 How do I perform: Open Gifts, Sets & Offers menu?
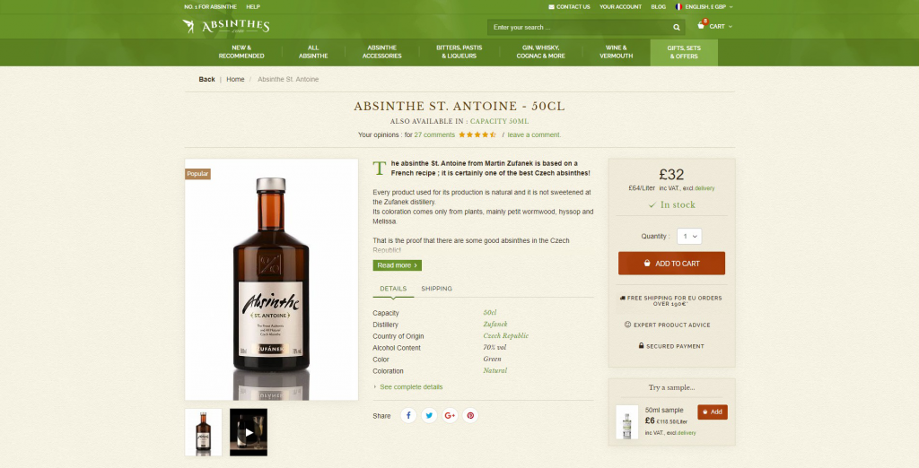(683, 52)
